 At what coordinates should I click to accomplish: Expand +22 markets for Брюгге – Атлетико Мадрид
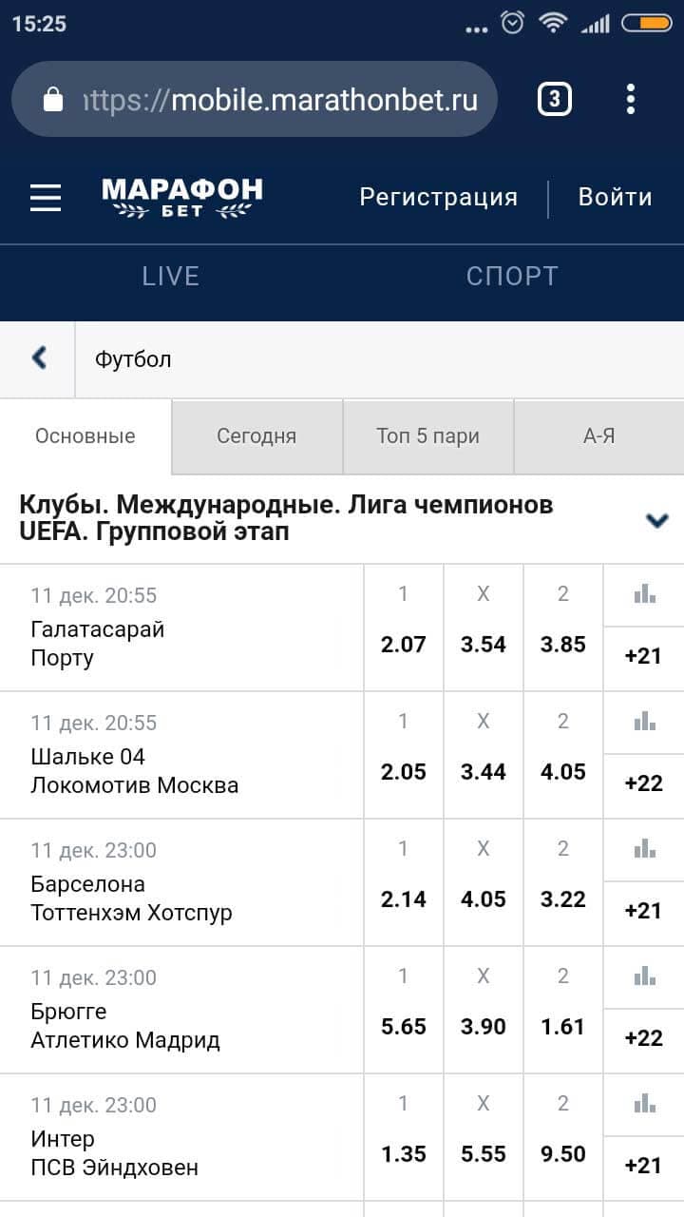pos(644,1039)
